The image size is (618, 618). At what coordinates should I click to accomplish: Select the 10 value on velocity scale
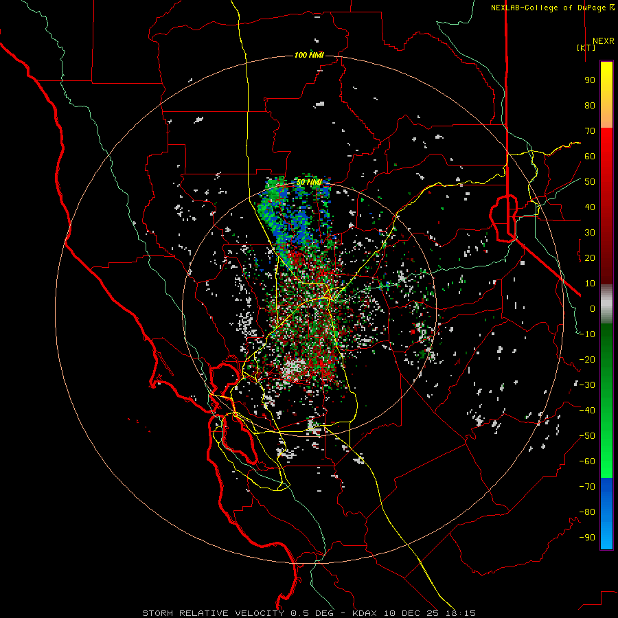590,284
